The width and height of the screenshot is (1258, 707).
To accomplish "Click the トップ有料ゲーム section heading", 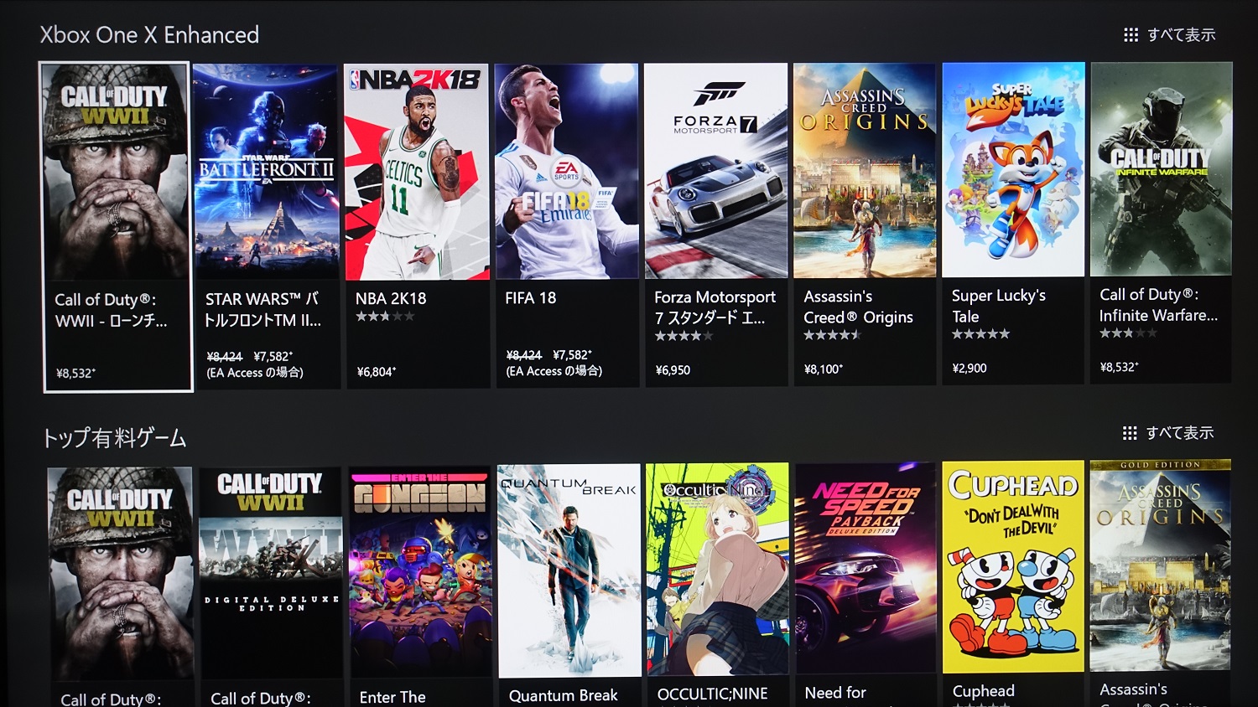I will coord(114,438).
